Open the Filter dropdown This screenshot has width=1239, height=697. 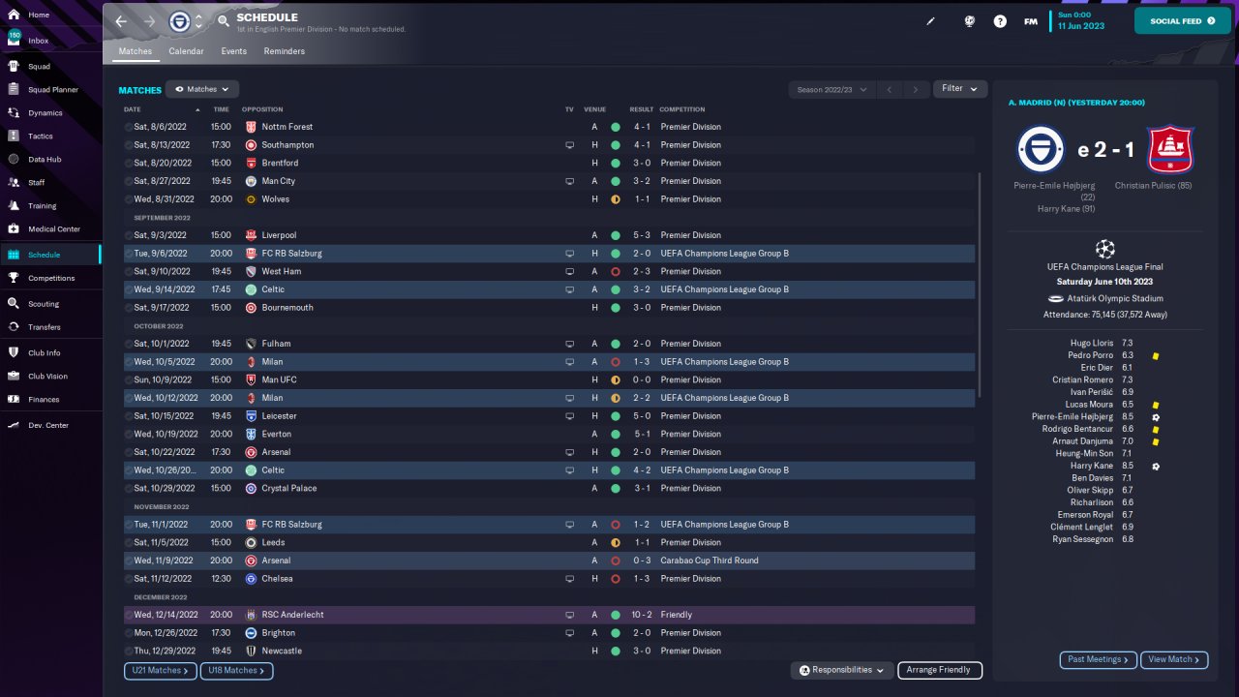[x=960, y=89]
